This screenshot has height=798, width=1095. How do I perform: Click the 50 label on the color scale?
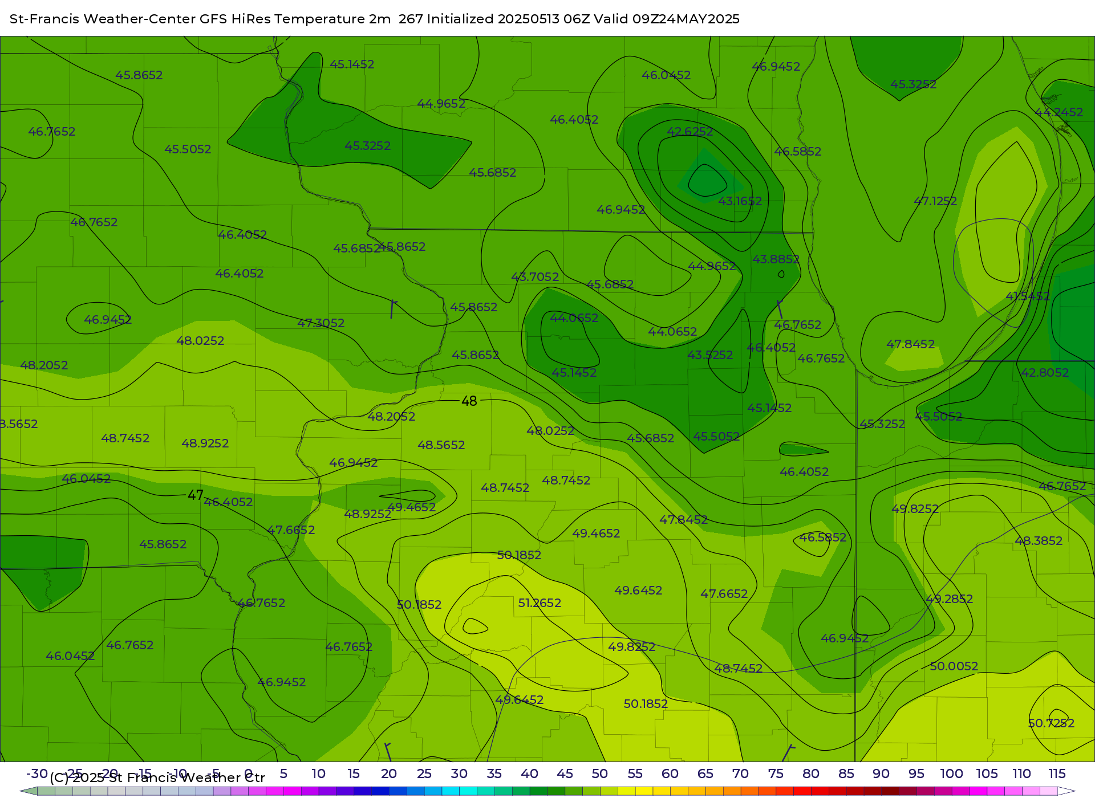(599, 773)
